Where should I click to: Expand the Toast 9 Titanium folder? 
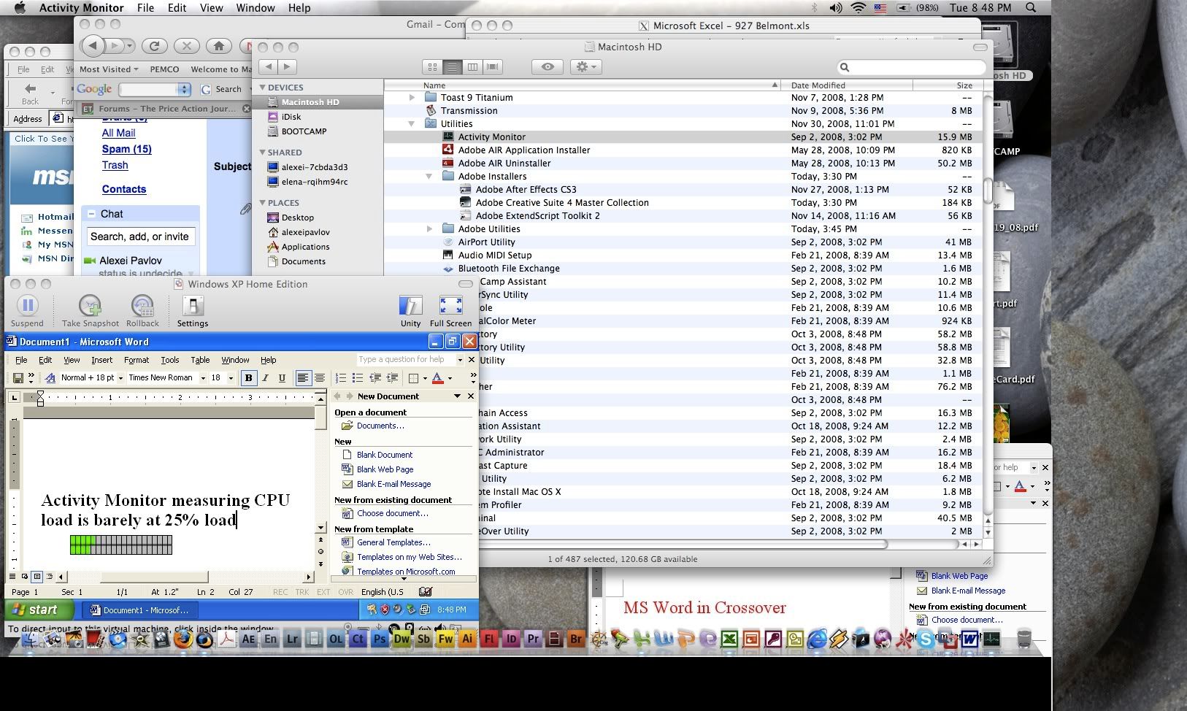(x=412, y=97)
